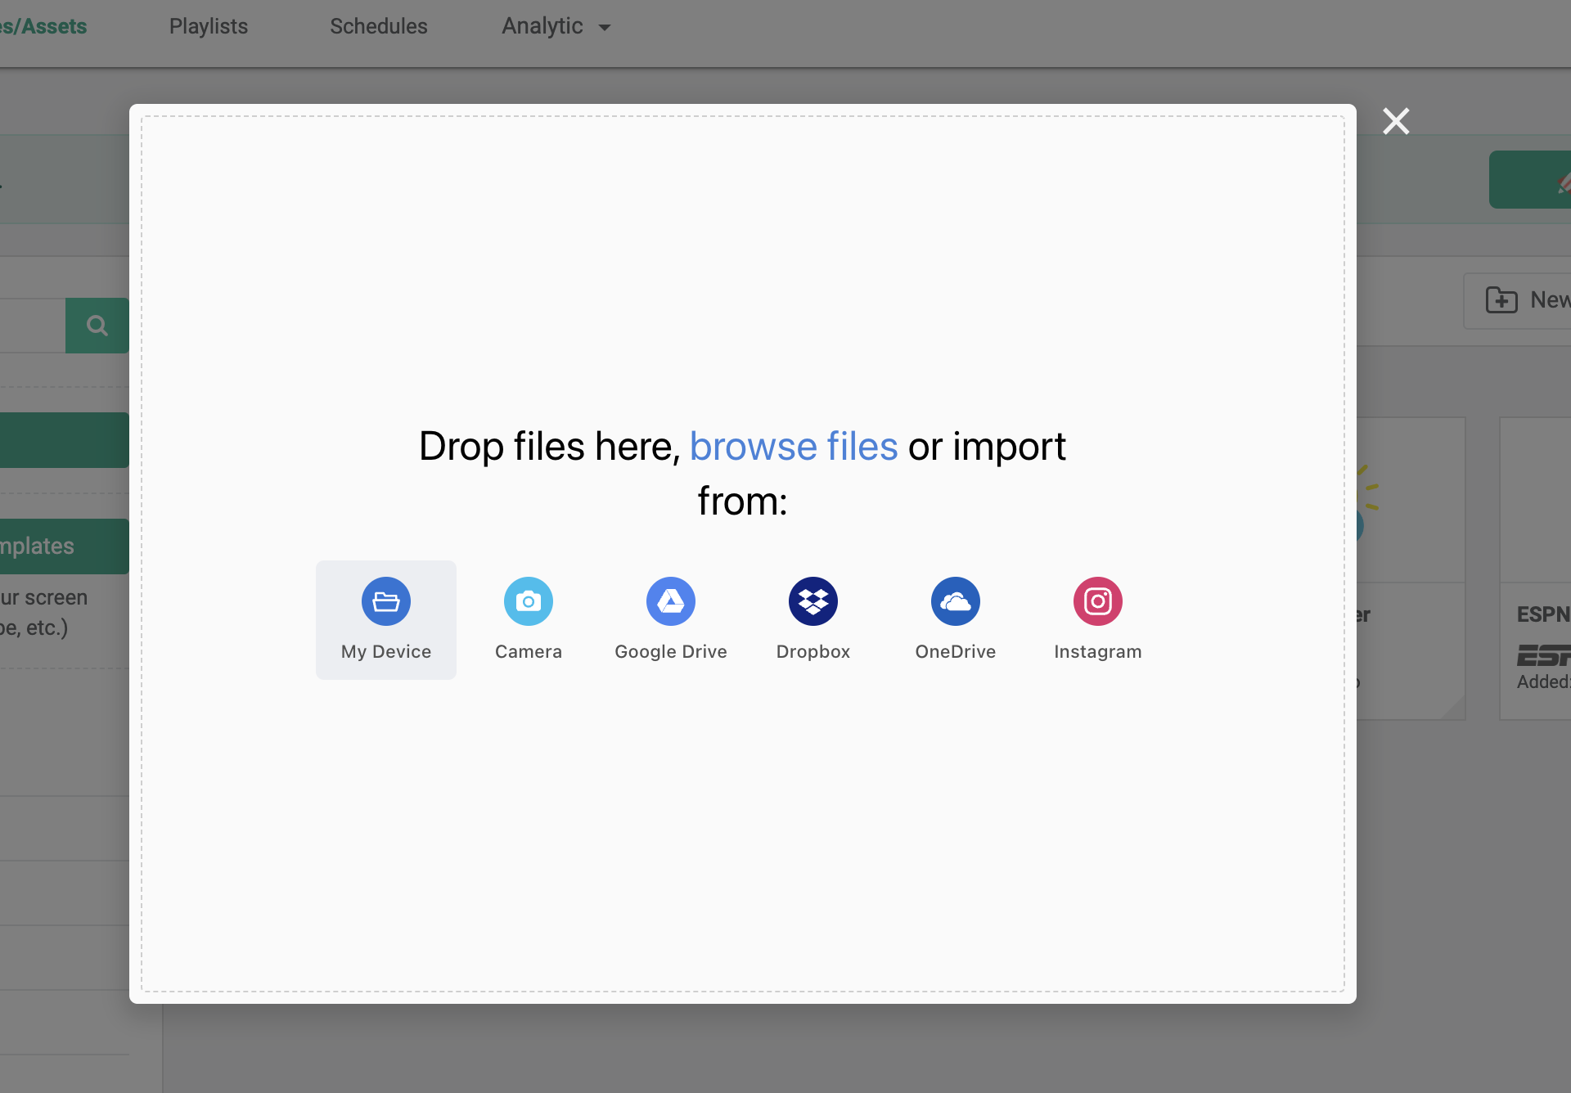Click the My Device label text

[386, 652]
